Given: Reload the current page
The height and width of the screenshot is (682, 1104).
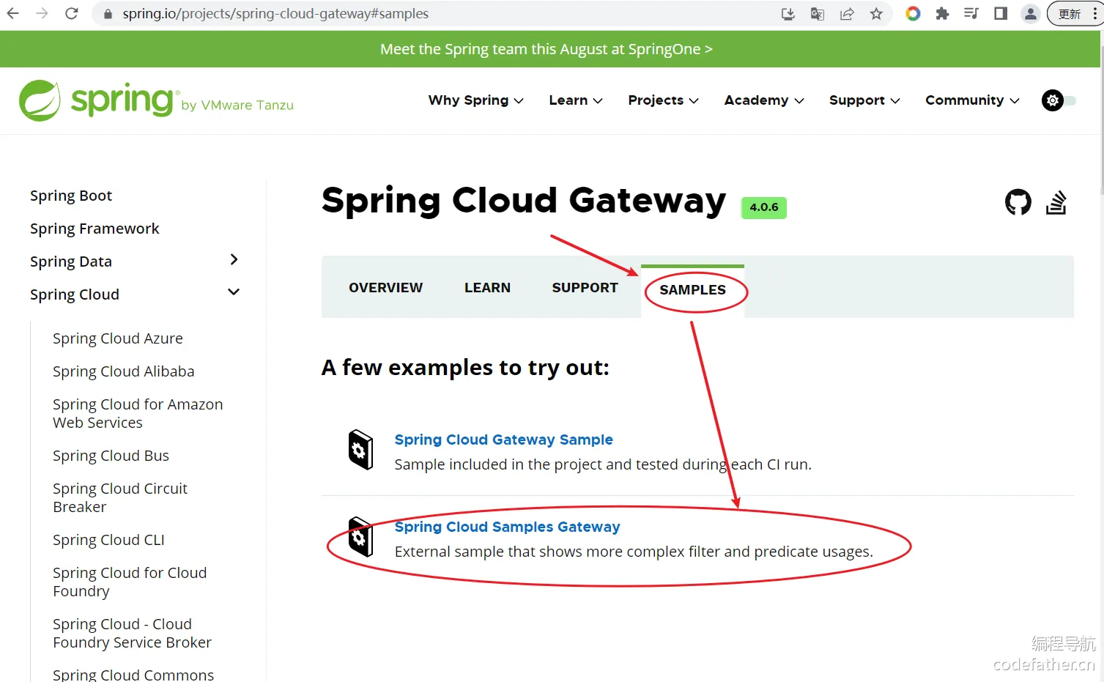Looking at the screenshot, I should (72, 13).
